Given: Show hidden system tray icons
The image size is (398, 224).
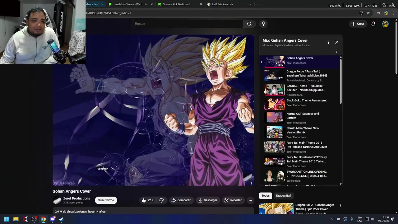Looking at the screenshot, I should coord(332,219).
